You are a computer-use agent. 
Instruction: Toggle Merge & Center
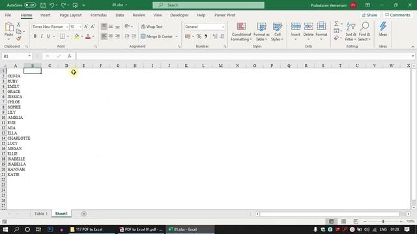156,36
